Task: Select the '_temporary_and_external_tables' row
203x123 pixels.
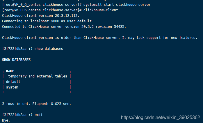Action: point(36,76)
